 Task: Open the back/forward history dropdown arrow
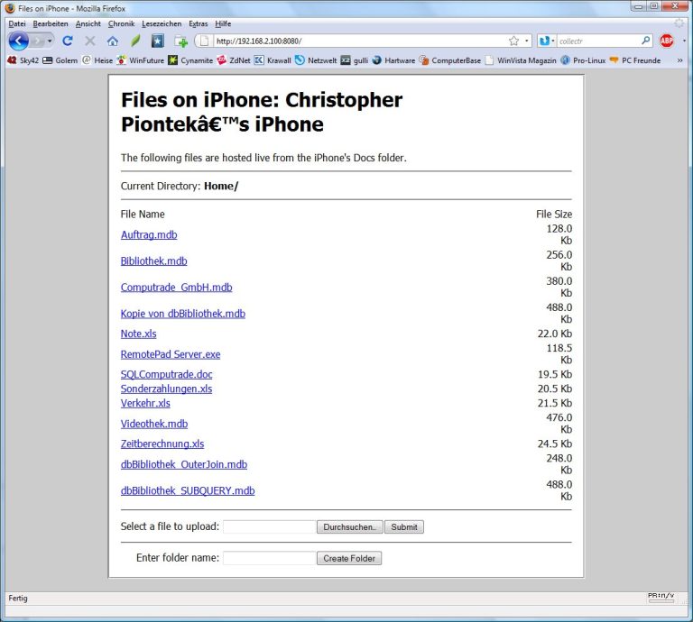(50, 41)
